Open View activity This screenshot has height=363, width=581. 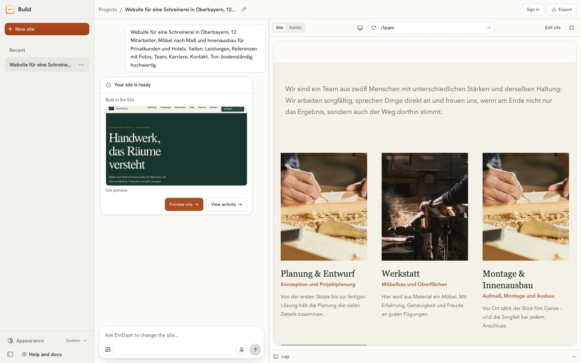pos(227,204)
